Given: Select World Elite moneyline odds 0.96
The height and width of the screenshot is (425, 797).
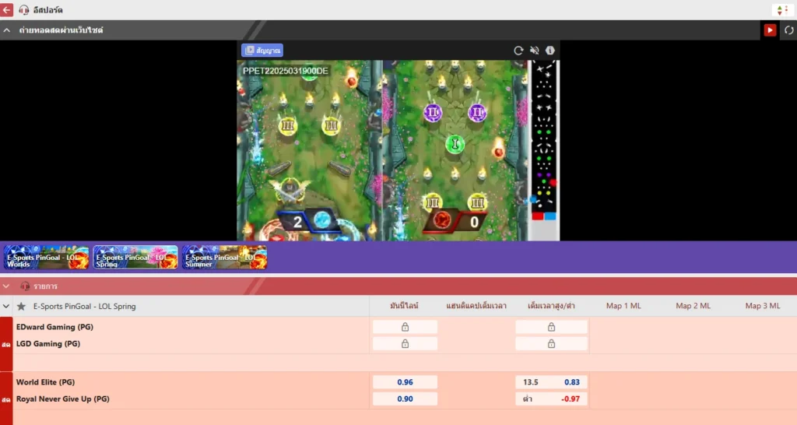Looking at the screenshot, I should click(x=405, y=381).
